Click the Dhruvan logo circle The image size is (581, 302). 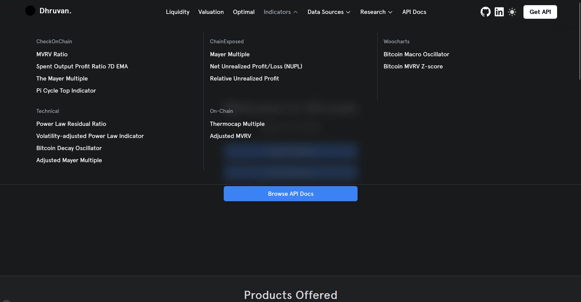(x=30, y=10)
